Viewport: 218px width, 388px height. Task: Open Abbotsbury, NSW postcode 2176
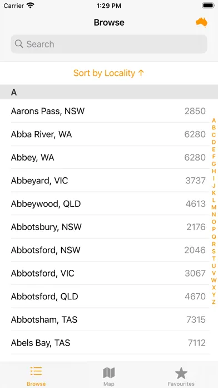click(109, 227)
